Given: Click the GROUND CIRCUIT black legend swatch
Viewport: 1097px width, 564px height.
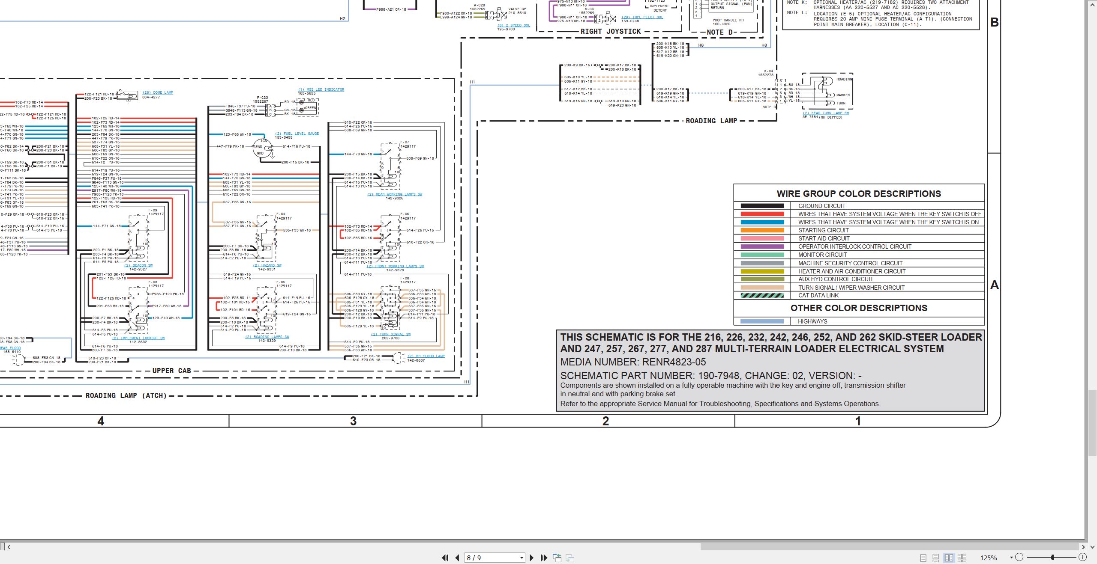Looking at the screenshot, I should 762,206.
